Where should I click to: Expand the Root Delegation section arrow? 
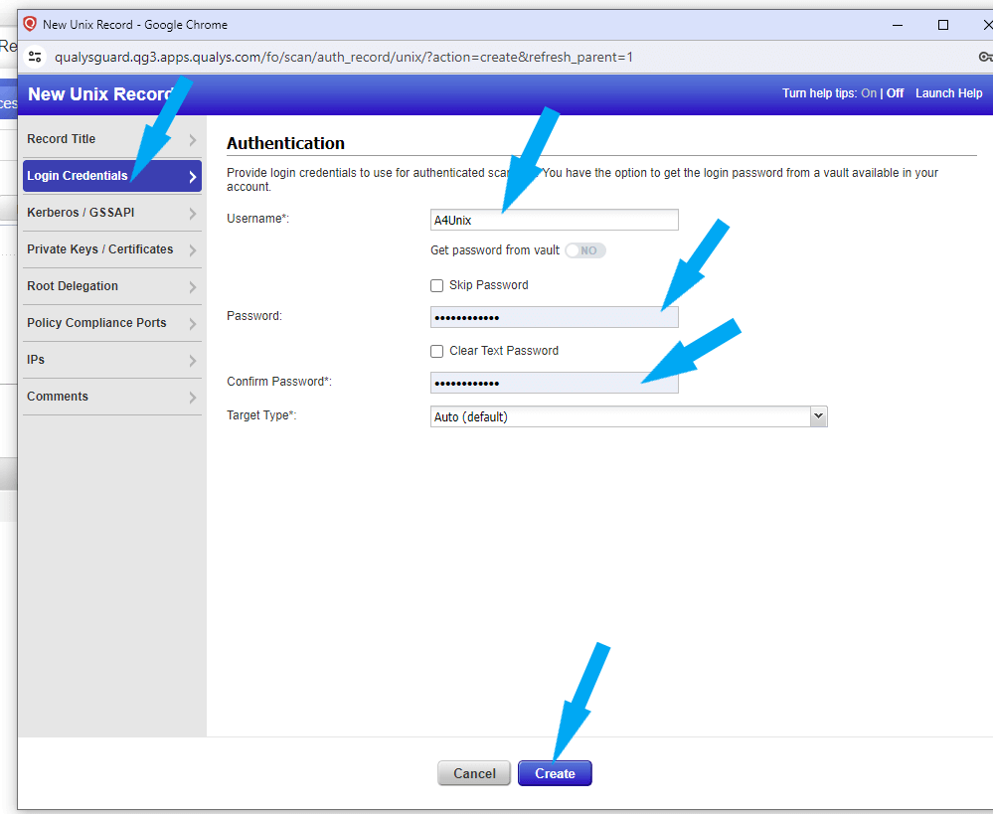pyautogui.click(x=193, y=286)
